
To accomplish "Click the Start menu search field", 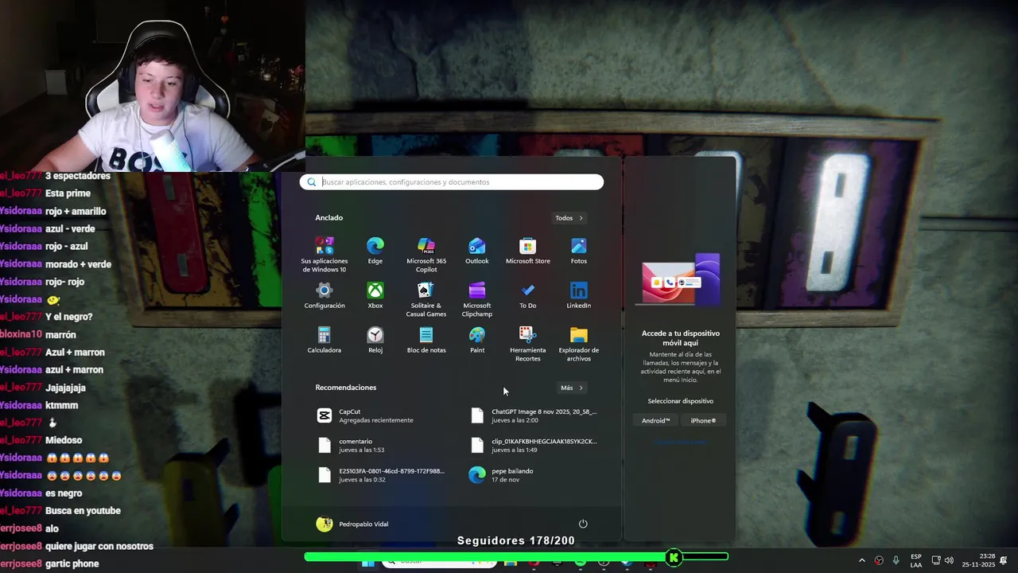I will (x=452, y=182).
